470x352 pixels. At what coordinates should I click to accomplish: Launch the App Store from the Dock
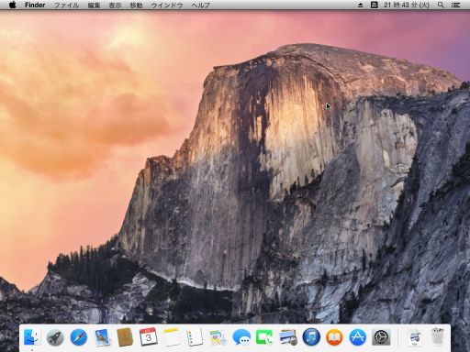tap(358, 337)
